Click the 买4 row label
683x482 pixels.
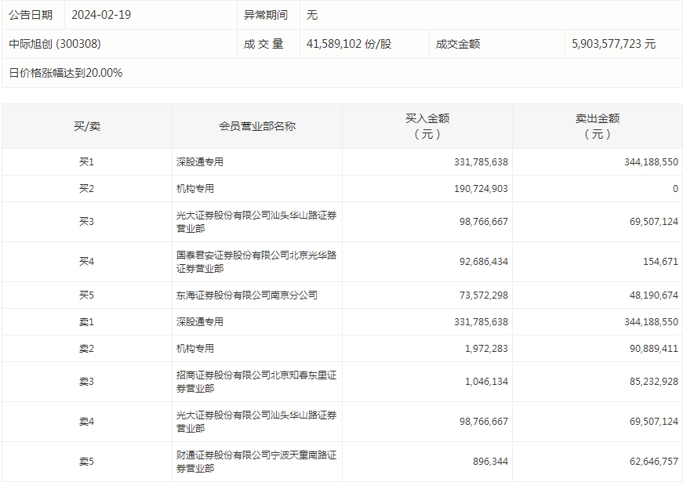pyautogui.click(x=87, y=262)
